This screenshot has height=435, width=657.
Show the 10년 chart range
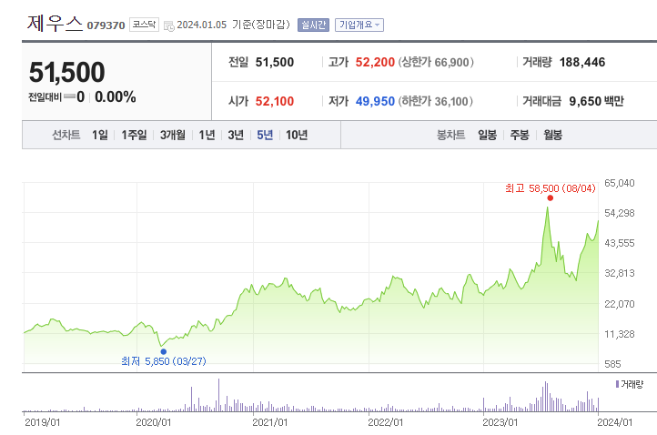tap(297, 135)
